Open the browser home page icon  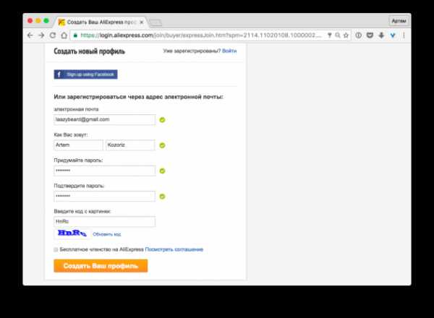(x=64, y=35)
